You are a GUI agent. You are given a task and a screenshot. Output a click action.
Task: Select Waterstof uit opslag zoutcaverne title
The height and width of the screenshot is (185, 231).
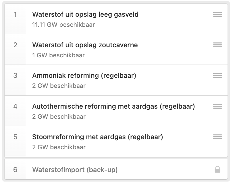click(85, 45)
